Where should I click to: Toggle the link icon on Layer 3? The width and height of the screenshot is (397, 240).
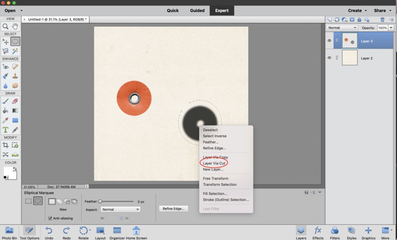click(x=337, y=40)
